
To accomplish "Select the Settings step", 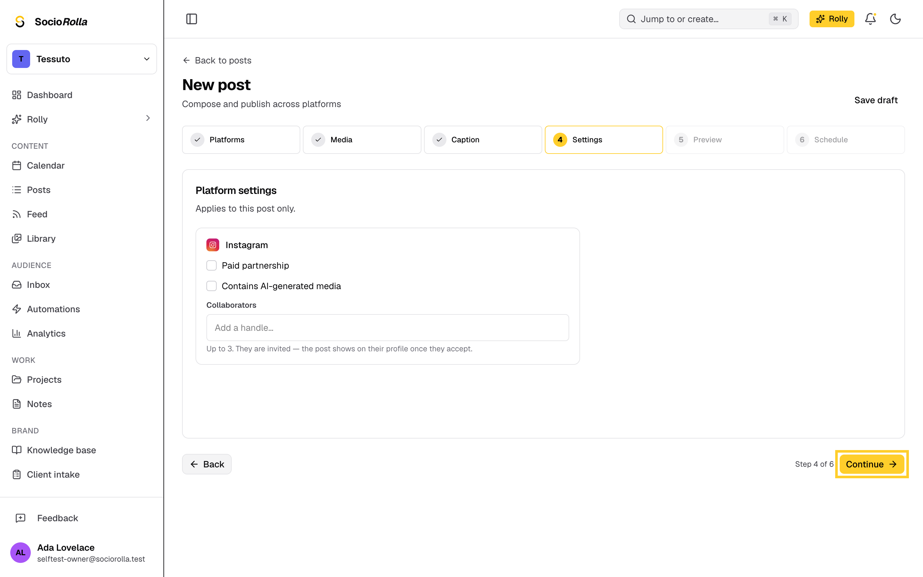I will (604, 140).
